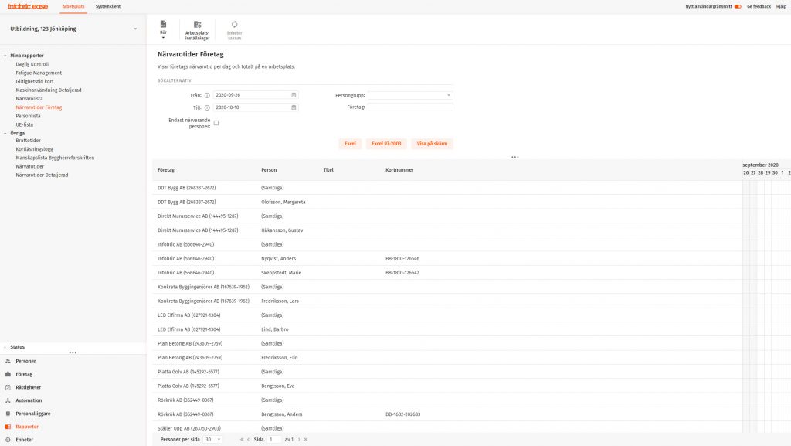Viewport: 791px width, 446px height.
Task: Open the Personer section in sidebar
Action: pos(25,361)
